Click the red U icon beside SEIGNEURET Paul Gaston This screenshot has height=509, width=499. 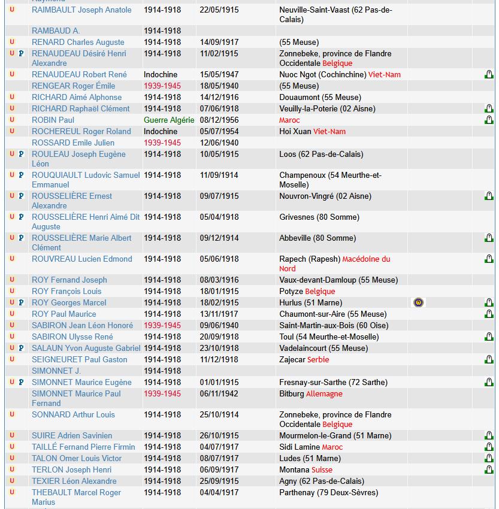coord(12,360)
